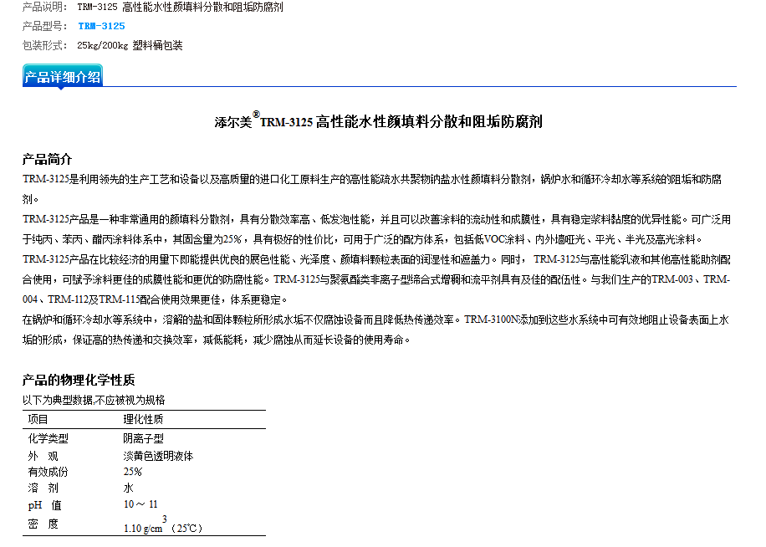Click the 理化性质 table column header
The width and height of the screenshot is (766, 547).
[x=143, y=420]
